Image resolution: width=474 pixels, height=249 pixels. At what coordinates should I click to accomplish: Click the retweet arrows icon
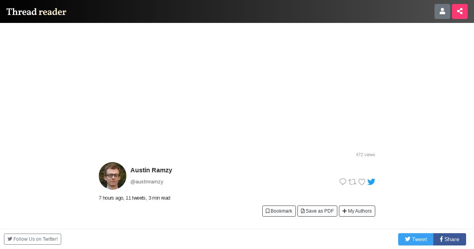click(352, 182)
